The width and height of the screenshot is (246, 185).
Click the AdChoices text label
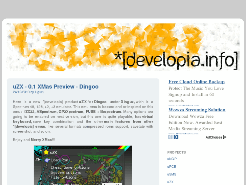(214, 137)
